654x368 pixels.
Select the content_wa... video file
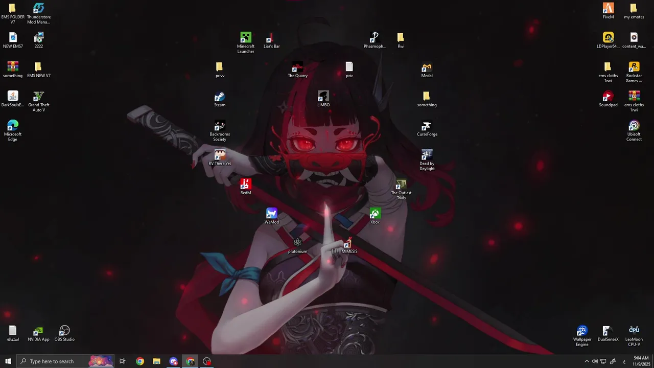[x=634, y=38]
